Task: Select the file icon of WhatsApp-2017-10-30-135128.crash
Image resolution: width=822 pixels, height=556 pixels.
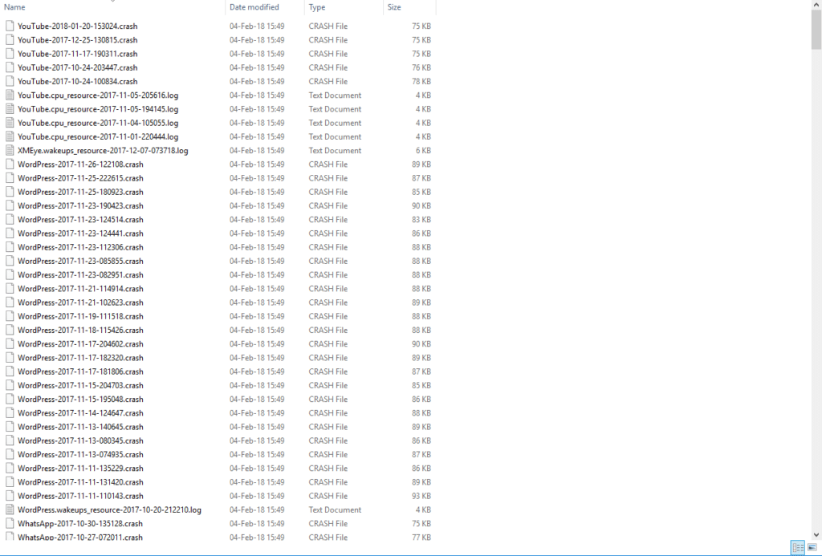Action: pos(10,523)
